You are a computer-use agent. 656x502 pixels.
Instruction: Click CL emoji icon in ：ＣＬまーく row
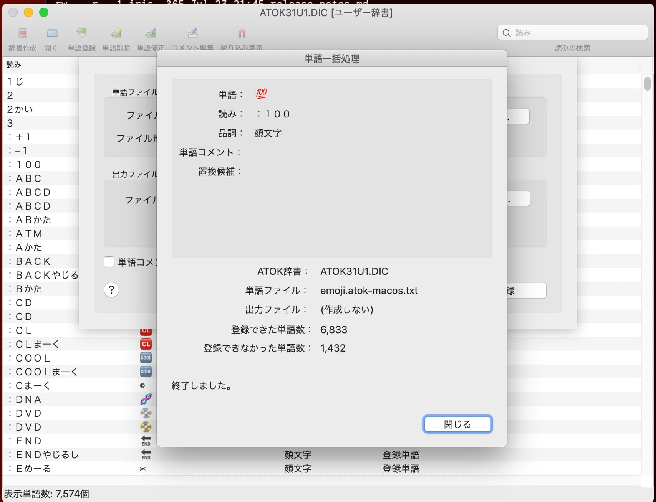point(146,344)
